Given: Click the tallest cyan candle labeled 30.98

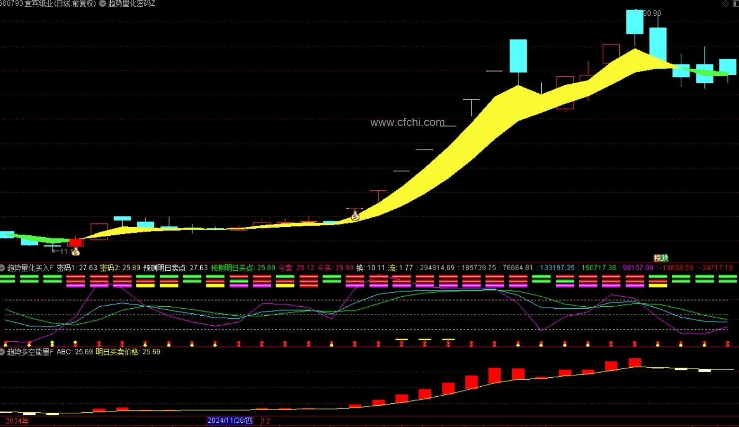Looking at the screenshot, I should (x=635, y=22).
